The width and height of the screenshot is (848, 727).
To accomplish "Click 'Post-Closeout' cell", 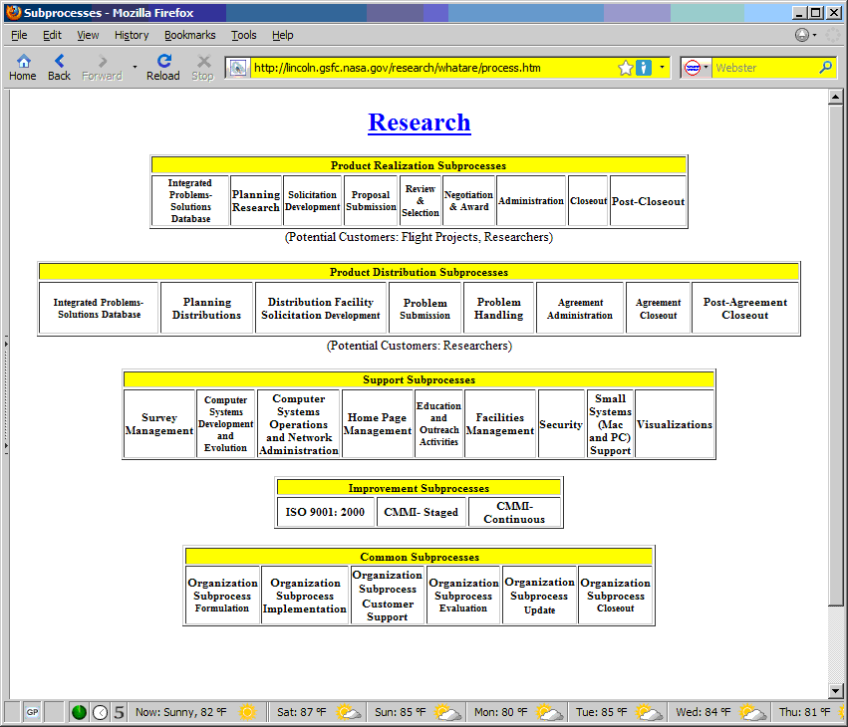I will 648,200.
